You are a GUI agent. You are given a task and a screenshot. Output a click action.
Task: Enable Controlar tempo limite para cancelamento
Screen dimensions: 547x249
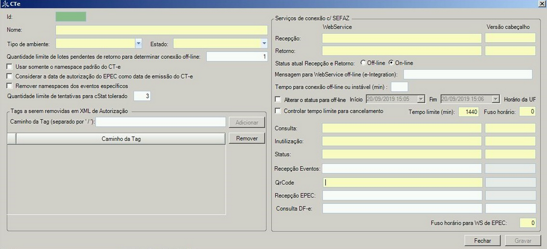click(x=278, y=111)
